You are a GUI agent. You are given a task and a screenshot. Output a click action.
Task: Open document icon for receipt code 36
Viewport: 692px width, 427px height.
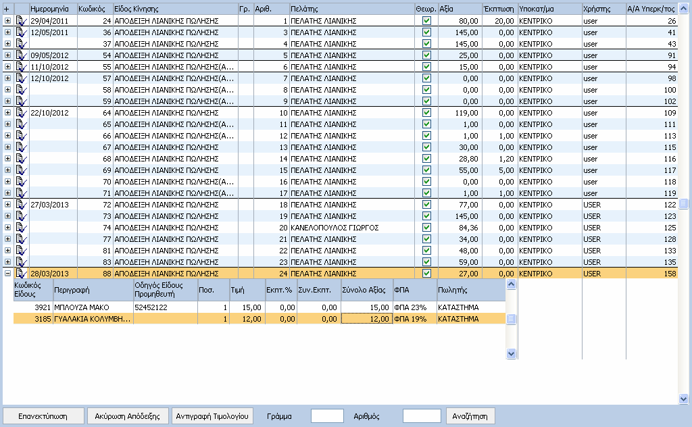21,32
